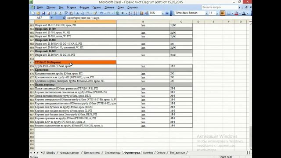Open the AutoSum functions dropdown arrow
The width and height of the screenshot is (281, 158).
[x=126, y=13]
